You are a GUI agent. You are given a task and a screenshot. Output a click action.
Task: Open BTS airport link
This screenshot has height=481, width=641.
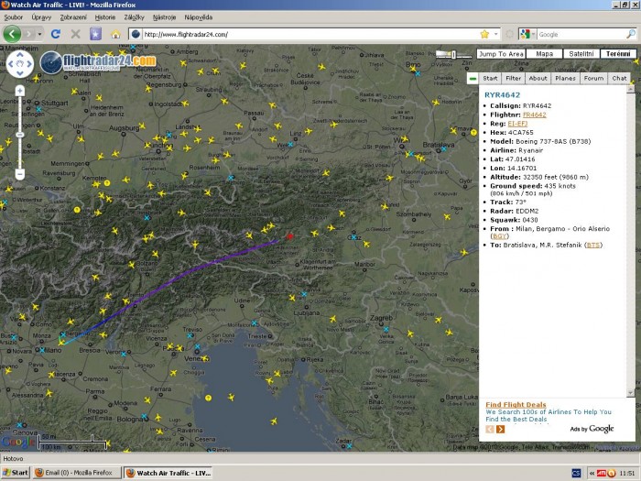593,245
